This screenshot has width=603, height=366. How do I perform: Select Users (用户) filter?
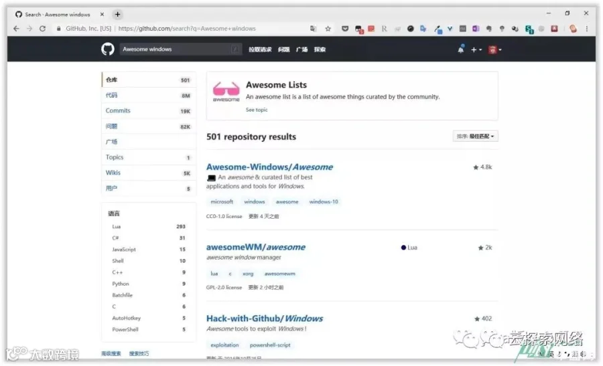click(x=149, y=189)
